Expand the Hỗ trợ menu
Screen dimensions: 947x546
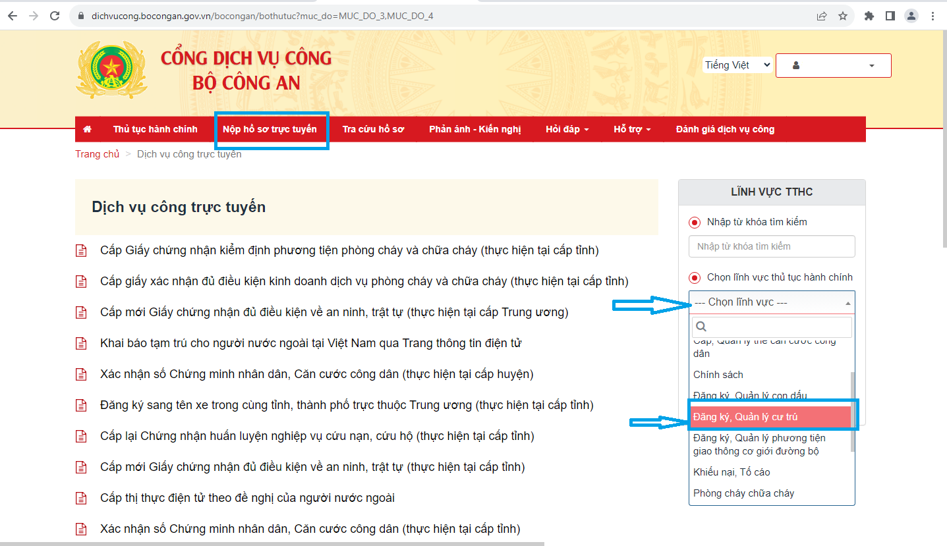tap(631, 129)
